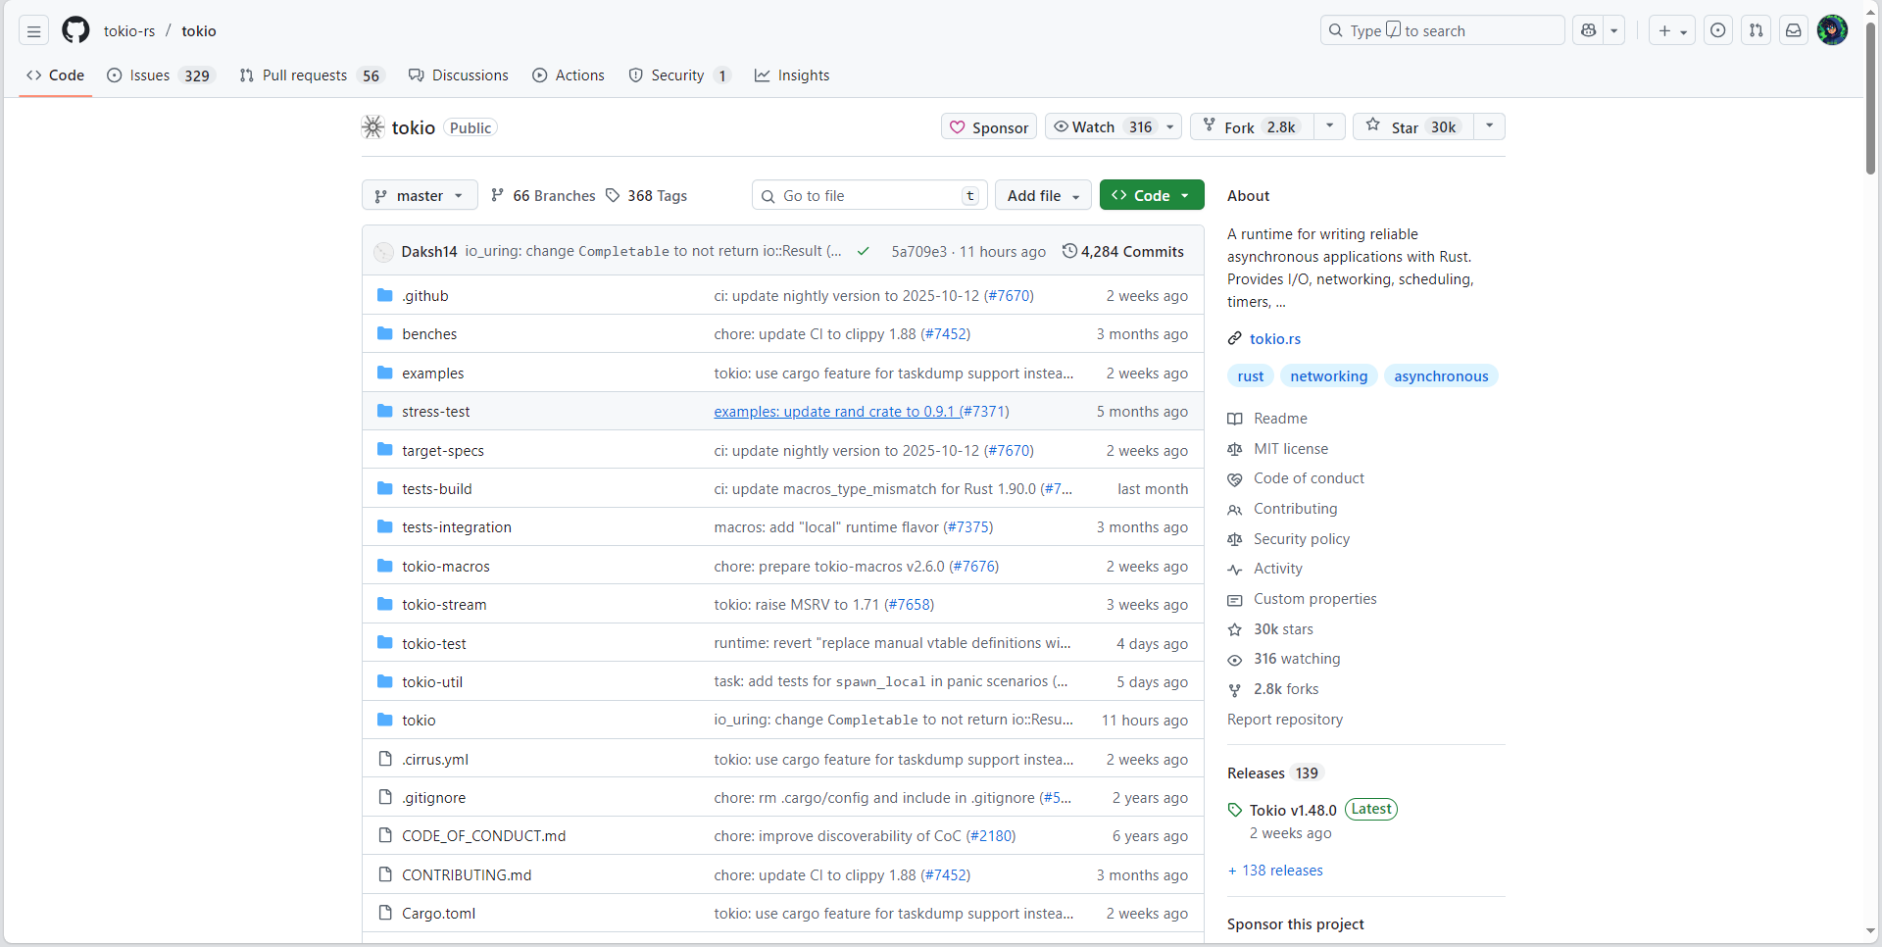1882x947 pixels.
Task: View the 66 Branches link
Action: click(x=543, y=195)
